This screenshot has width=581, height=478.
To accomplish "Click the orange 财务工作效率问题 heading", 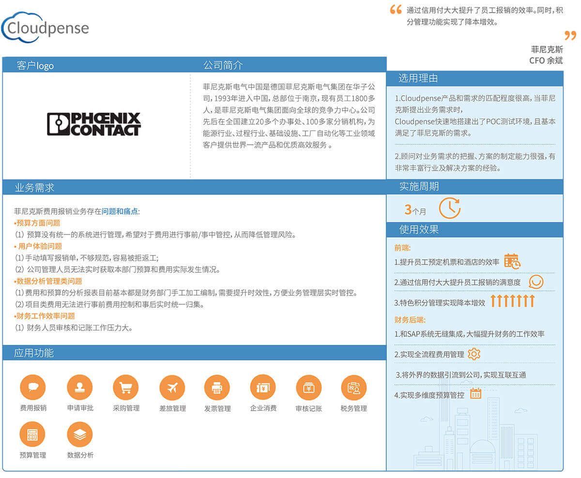I will 45,316.
